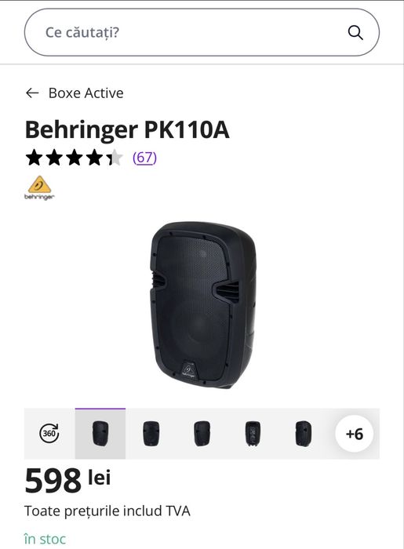The width and height of the screenshot is (404, 549).
Task: Select the second speaker thumbnail
Action: (x=151, y=434)
